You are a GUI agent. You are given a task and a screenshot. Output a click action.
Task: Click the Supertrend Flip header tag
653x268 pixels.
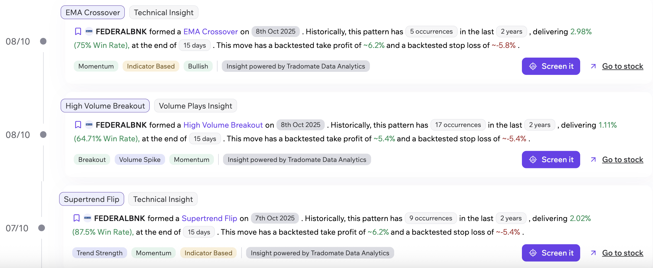pyautogui.click(x=91, y=199)
